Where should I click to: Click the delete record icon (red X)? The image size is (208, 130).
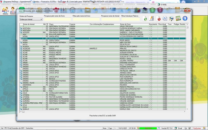tap(158, 18)
